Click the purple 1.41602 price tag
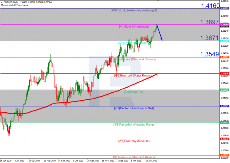Viewport: 230px width, 163px height. pyautogui.click(x=225, y=8)
